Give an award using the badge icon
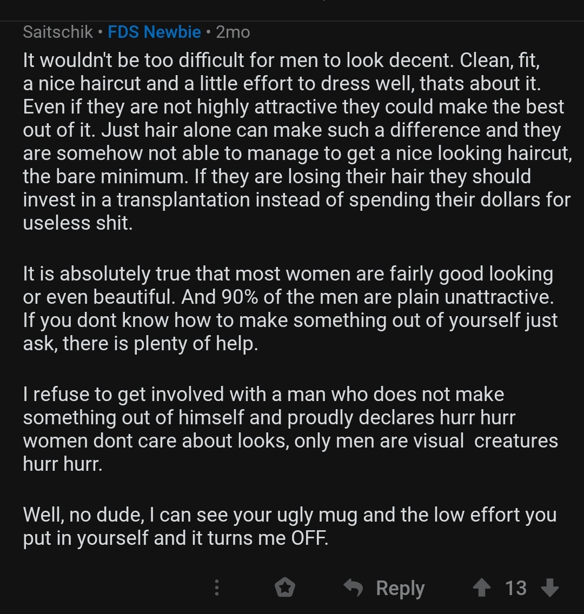This screenshot has width=584, height=614. [285, 588]
